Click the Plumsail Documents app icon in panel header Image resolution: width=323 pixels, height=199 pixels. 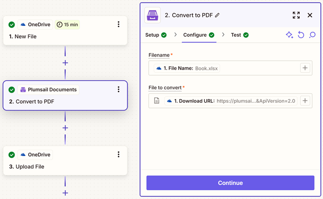(x=152, y=15)
